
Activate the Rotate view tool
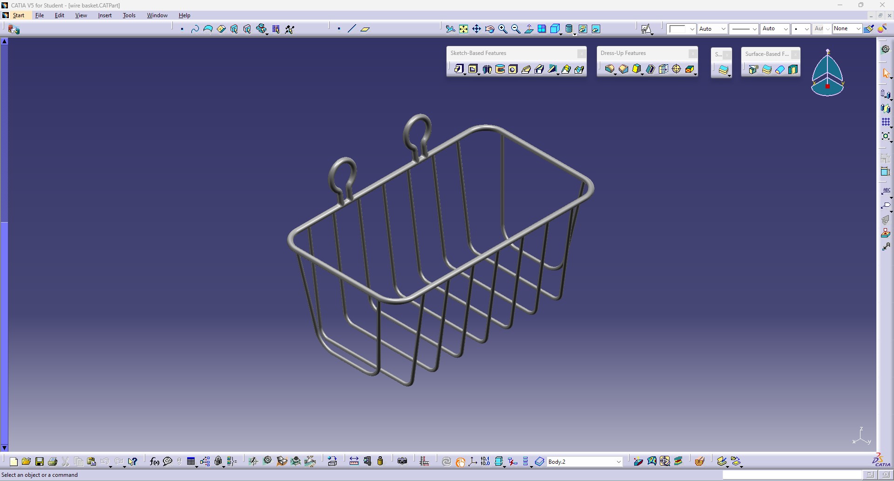coord(489,29)
